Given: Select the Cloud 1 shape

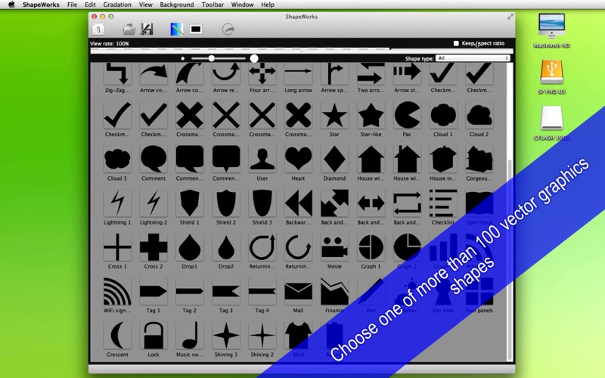Looking at the screenshot, I should click(443, 116).
